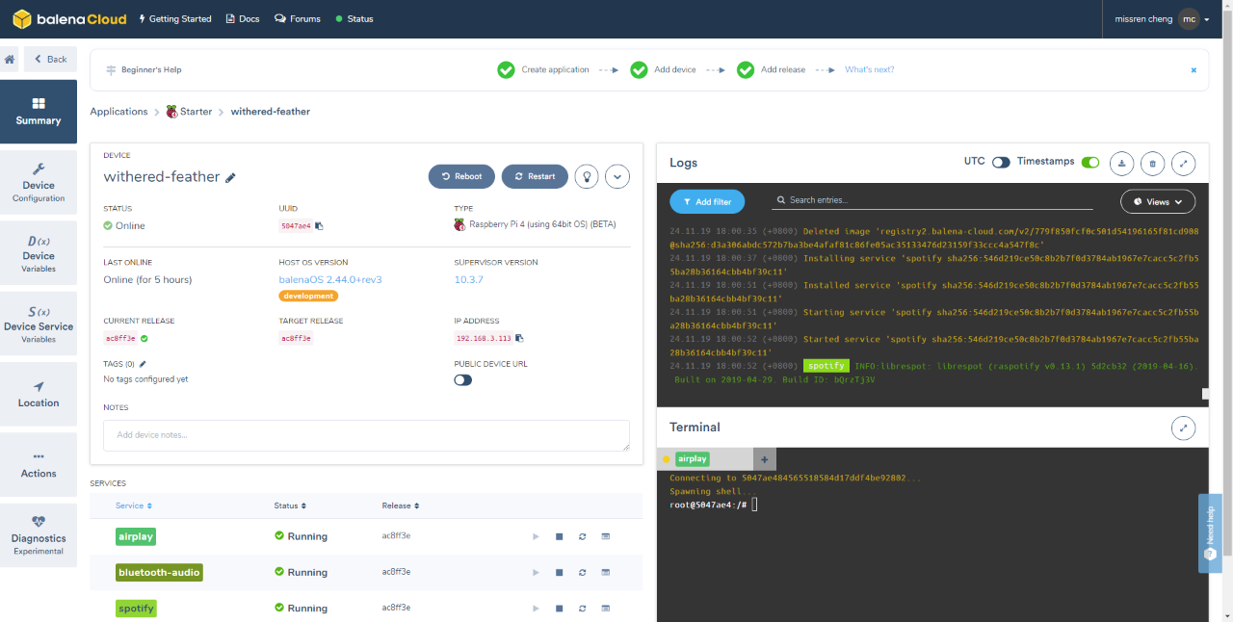Expand the Logs panel fullscreen
The width and height of the screenshot is (1233, 622).
point(1183,164)
